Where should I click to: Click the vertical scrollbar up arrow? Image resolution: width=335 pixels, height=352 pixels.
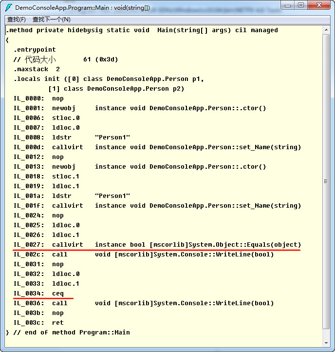(x=326, y=29)
